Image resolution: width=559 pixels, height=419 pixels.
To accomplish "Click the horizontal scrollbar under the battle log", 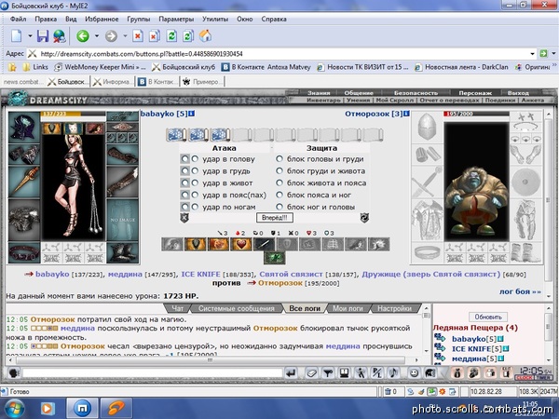I will click(x=211, y=360).
